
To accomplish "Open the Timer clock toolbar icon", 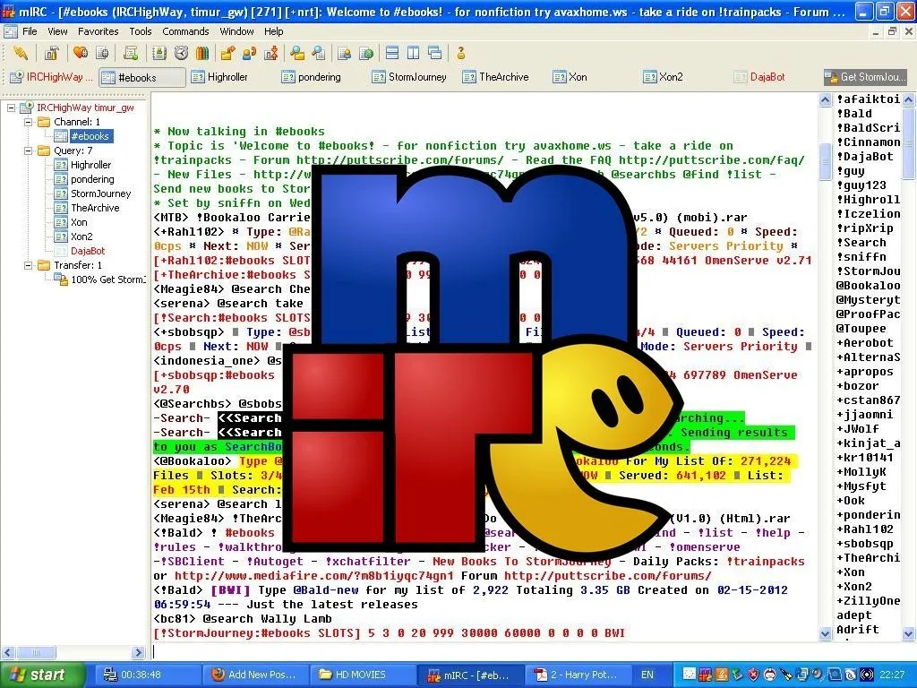I will click(181, 53).
